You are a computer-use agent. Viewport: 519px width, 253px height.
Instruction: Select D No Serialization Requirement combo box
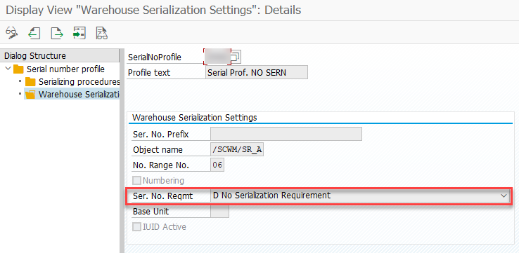[x=360, y=196]
